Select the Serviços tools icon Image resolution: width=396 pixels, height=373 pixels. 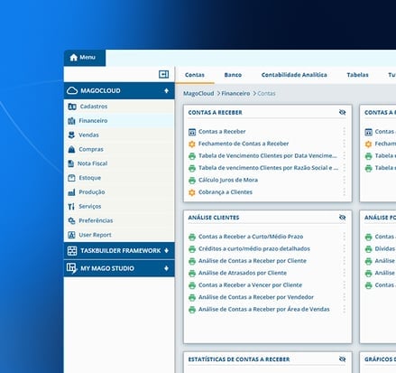[71, 206]
